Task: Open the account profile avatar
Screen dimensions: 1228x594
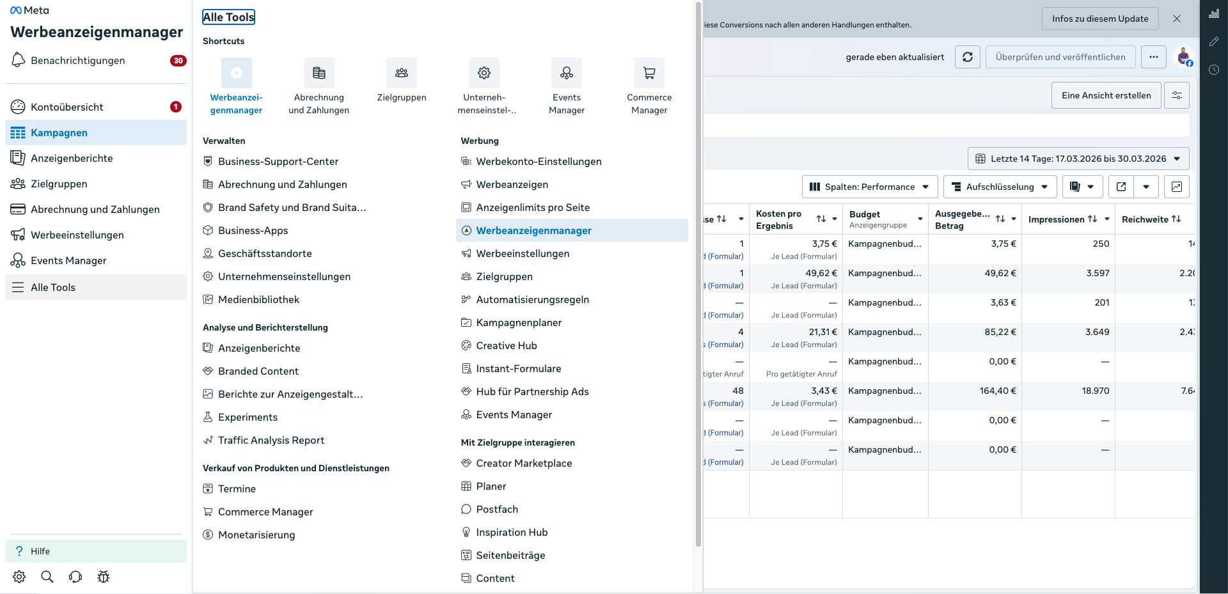Action: click(x=1184, y=57)
